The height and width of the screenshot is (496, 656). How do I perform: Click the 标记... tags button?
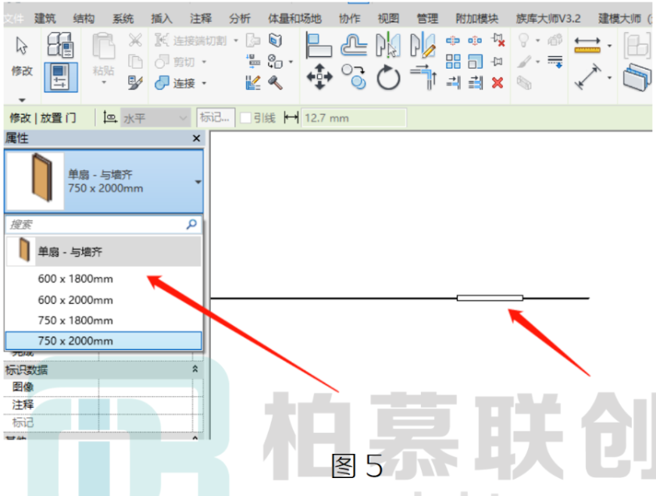pos(216,118)
